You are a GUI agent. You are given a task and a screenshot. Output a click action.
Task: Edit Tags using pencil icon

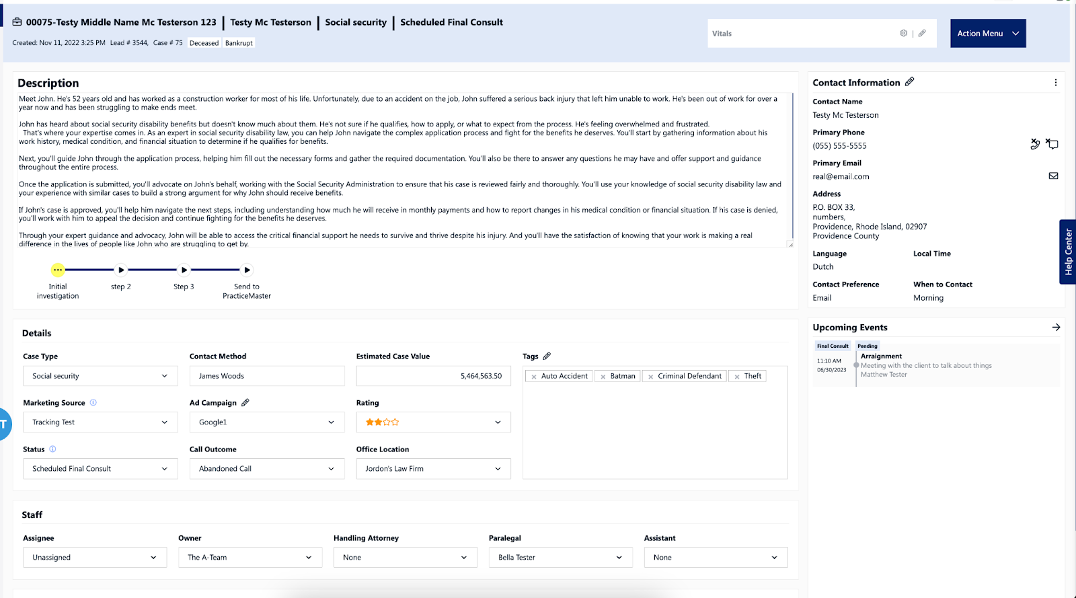coord(547,356)
